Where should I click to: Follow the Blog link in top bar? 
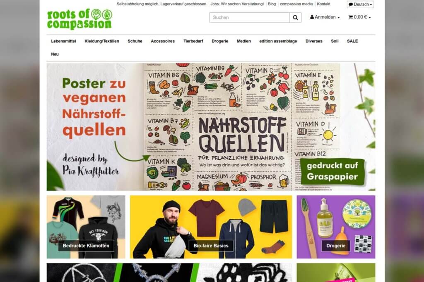272,4
